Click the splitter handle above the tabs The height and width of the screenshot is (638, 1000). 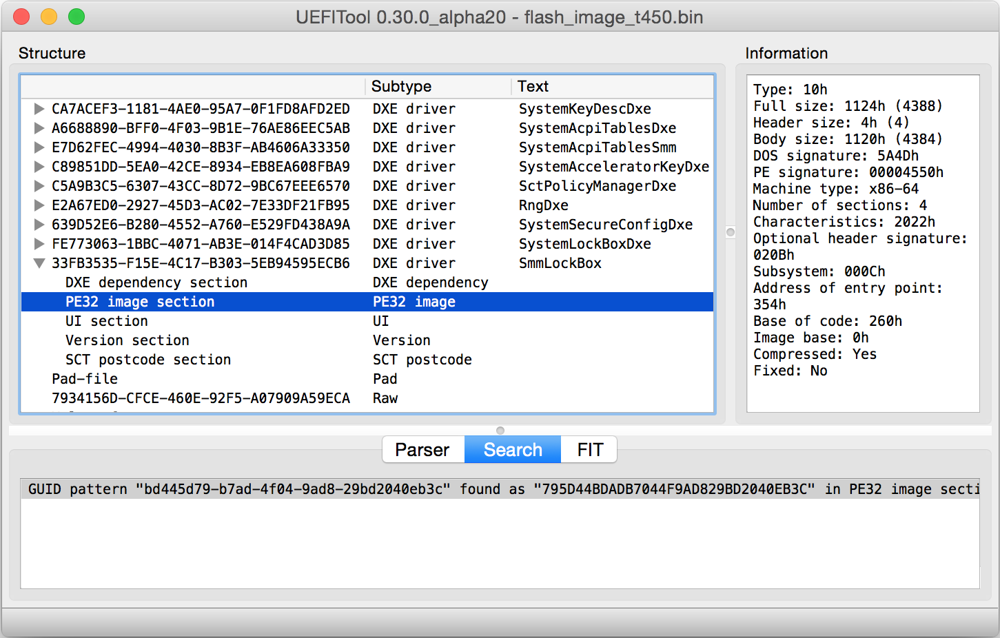[500, 431]
